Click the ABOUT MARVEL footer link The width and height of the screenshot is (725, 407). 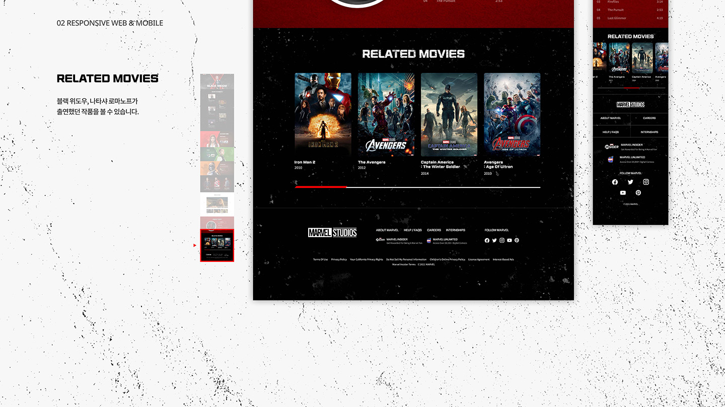coord(387,230)
